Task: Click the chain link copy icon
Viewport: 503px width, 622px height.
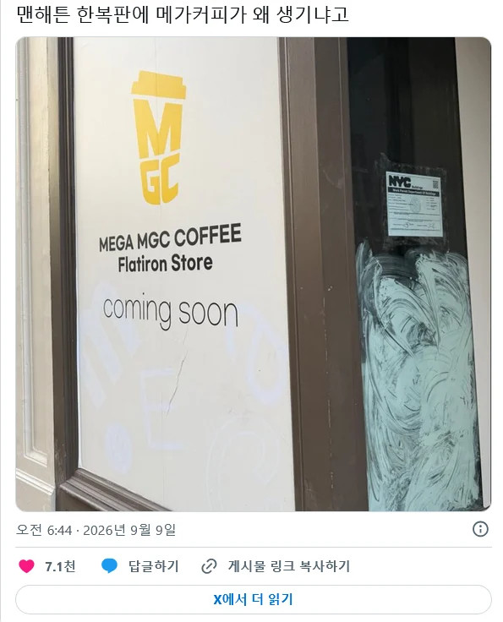Action: 209,566
